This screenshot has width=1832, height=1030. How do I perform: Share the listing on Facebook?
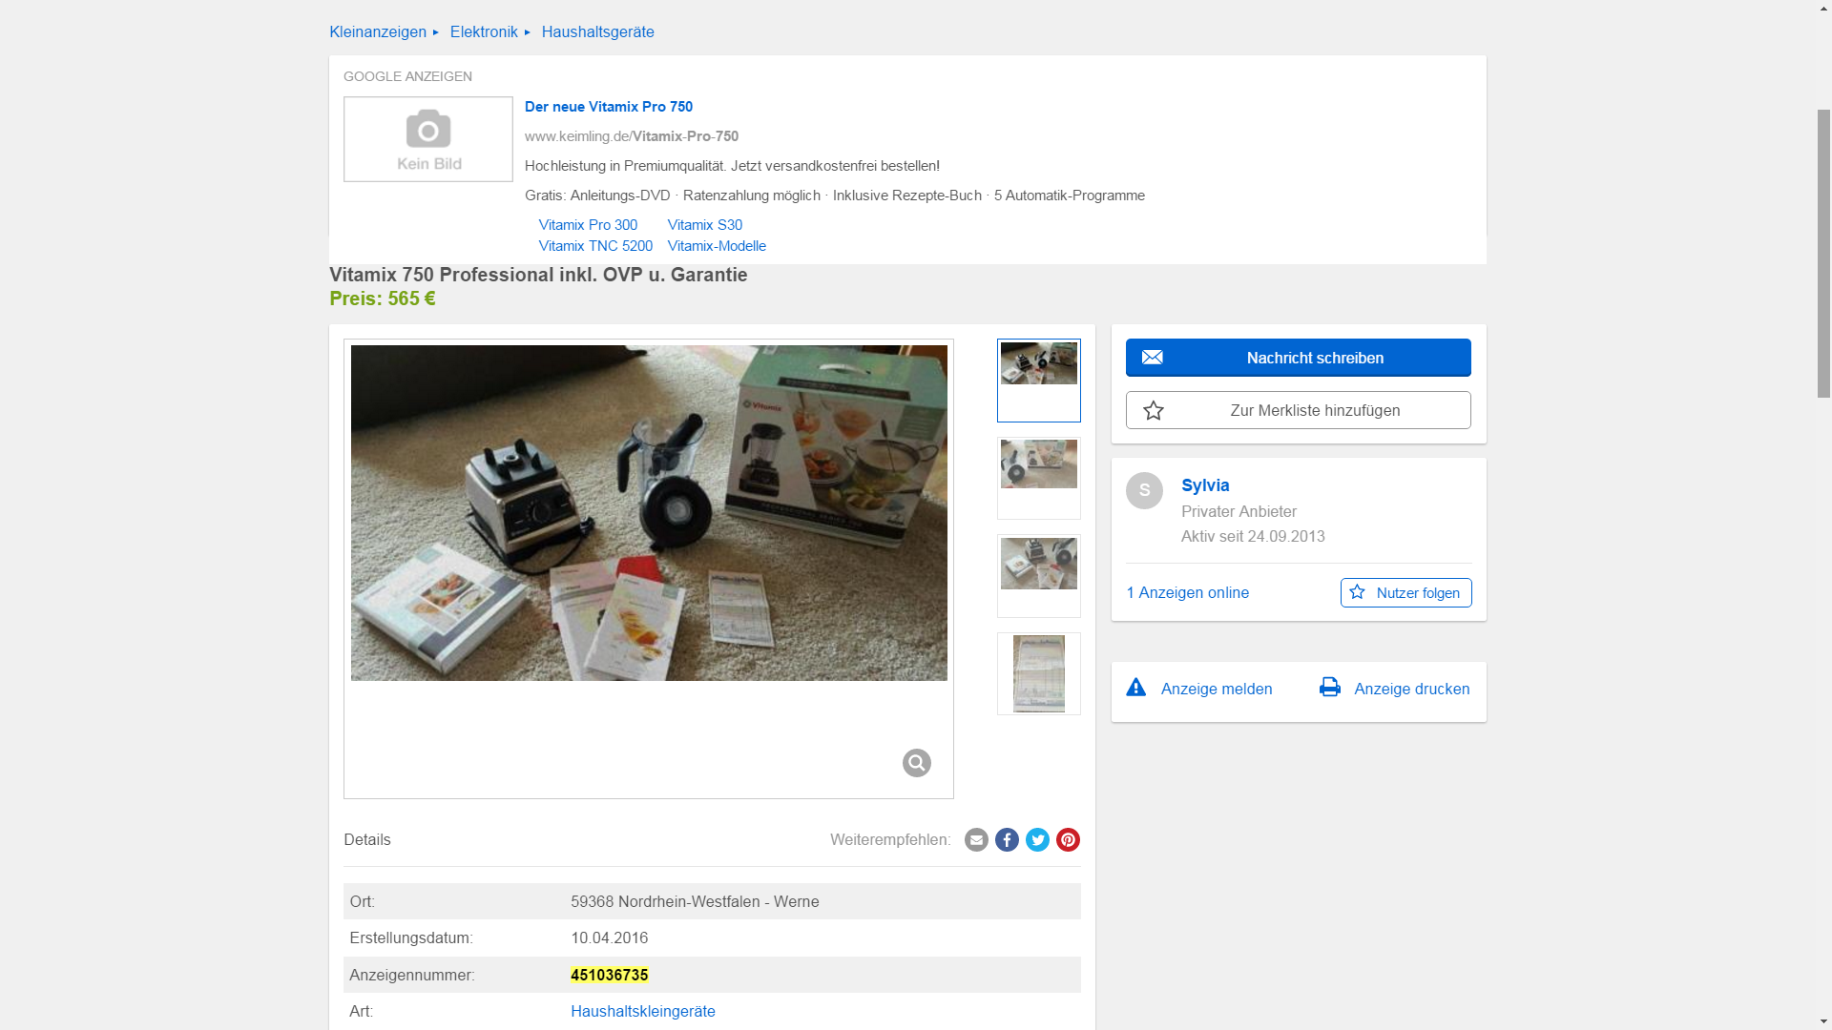(1007, 840)
